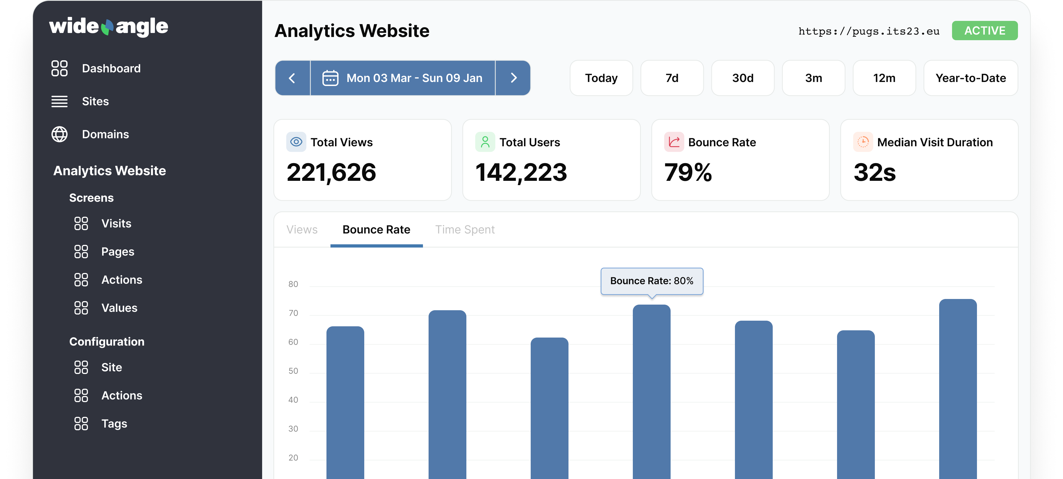Open Visits under Screens
Image resolution: width=1063 pixels, height=479 pixels.
(116, 224)
